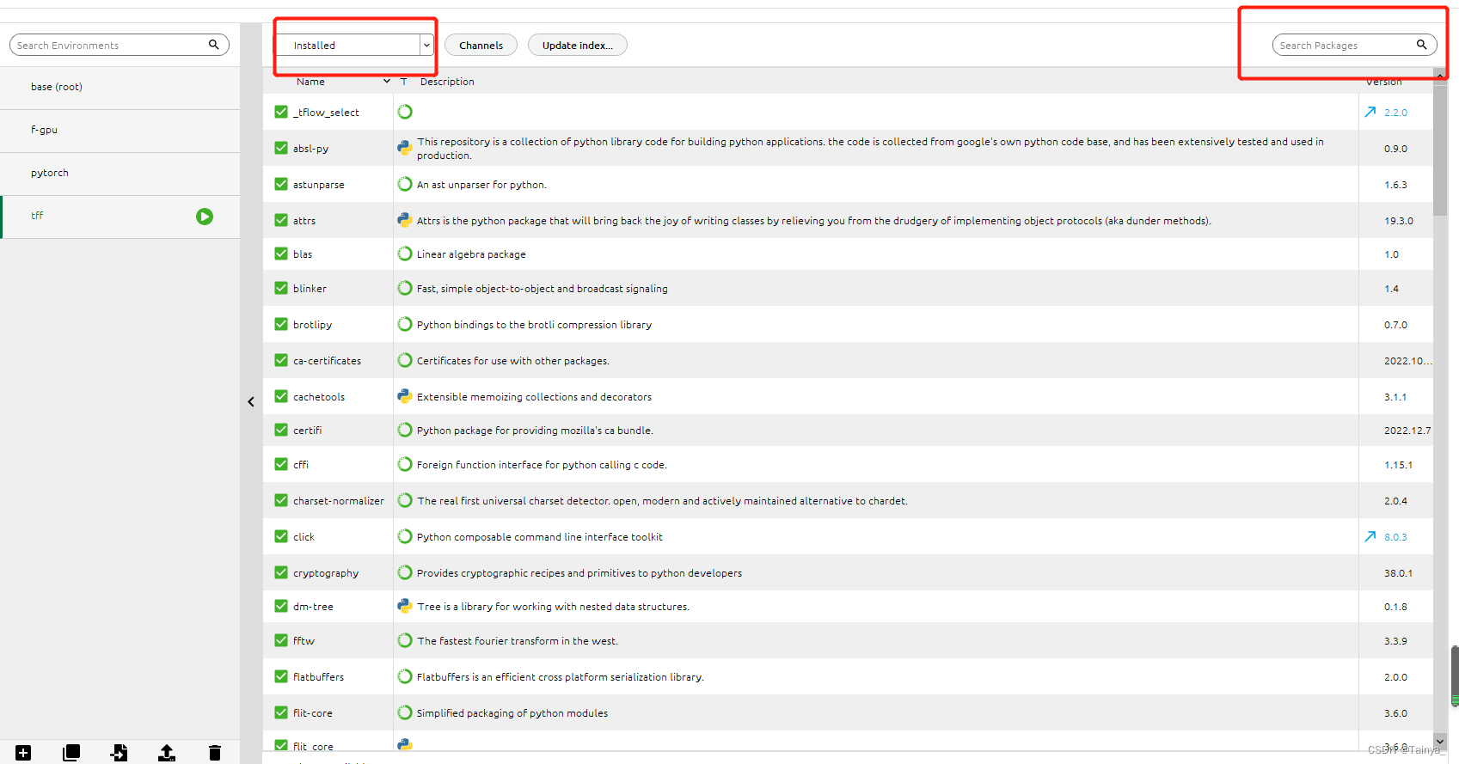
Task: Click the package list scrollbar thumb
Action: [x=1440, y=150]
